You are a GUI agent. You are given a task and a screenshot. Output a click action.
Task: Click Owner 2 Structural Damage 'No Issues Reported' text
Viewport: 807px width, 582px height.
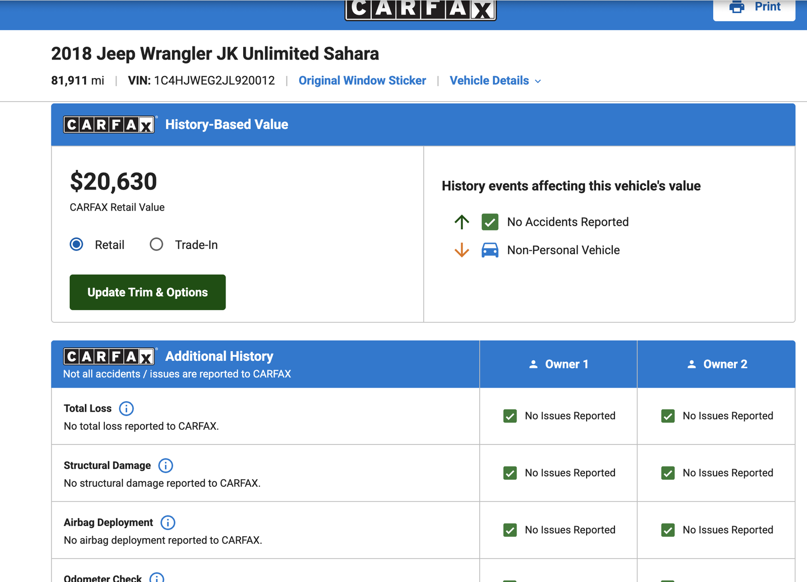coord(728,473)
